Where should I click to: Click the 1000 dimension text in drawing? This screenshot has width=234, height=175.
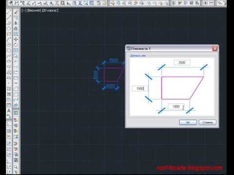point(111,87)
